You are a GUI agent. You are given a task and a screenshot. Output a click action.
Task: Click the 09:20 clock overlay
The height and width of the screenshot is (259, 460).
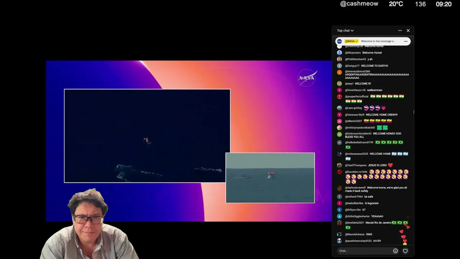(x=443, y=4)
